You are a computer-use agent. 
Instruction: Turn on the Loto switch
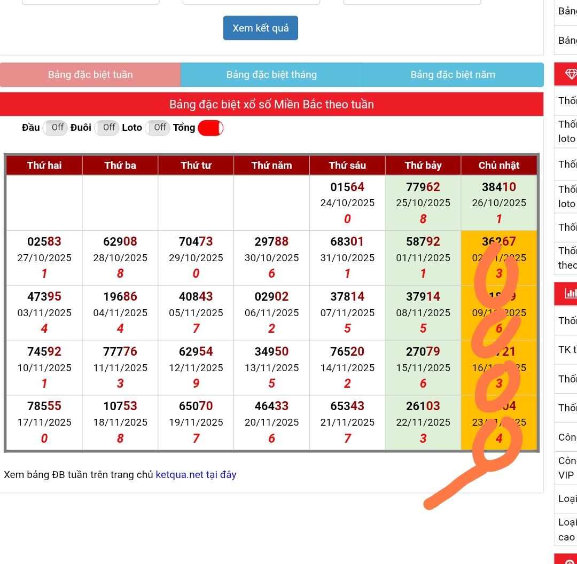(158, 128)
